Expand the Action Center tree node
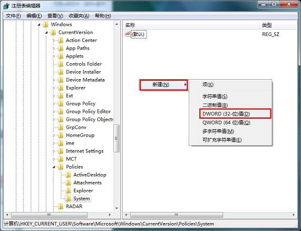The height and width of the screenshot is (231, 301). pos(54,40)
